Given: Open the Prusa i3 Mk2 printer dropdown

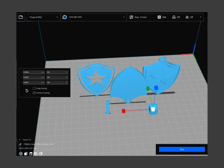Looking at the screenshot, I should pyautogui.click(x=44, y=17).
